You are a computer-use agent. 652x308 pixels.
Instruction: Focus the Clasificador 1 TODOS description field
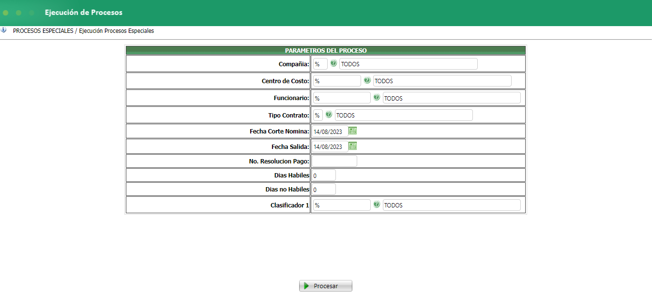[x=452, y=205]
